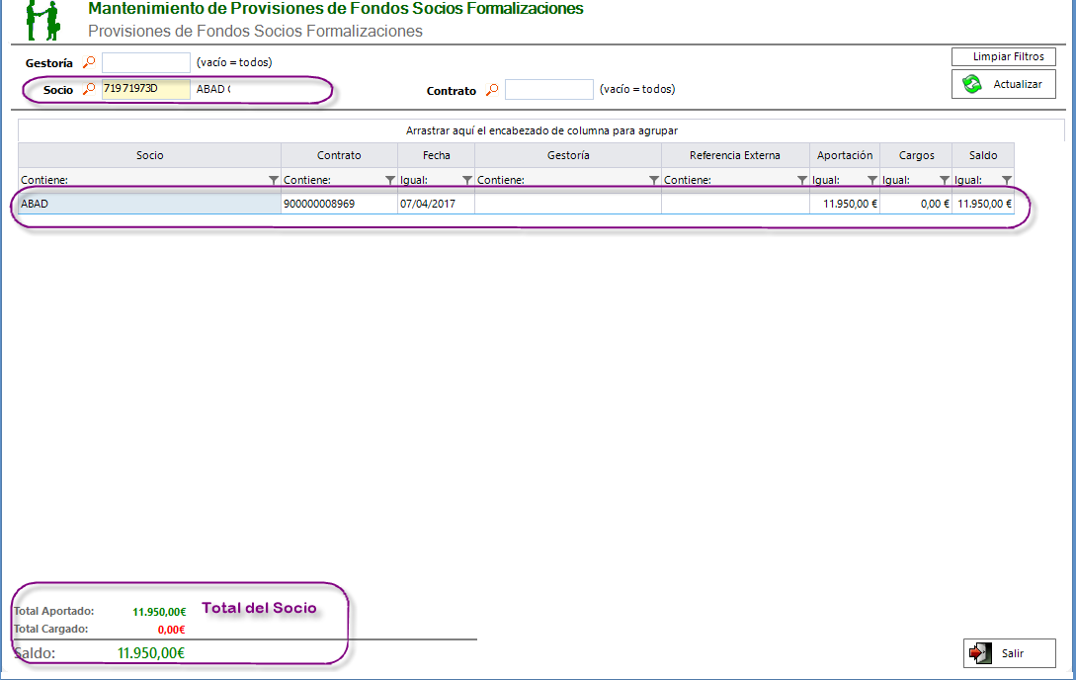Click the handshake application logo icon
Screen dimensions: 1076x680
tap(42, 21)
